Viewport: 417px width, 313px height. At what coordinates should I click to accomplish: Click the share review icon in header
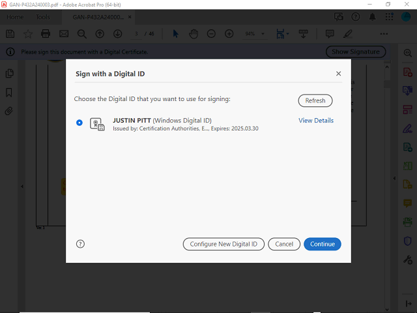[339, 17]
